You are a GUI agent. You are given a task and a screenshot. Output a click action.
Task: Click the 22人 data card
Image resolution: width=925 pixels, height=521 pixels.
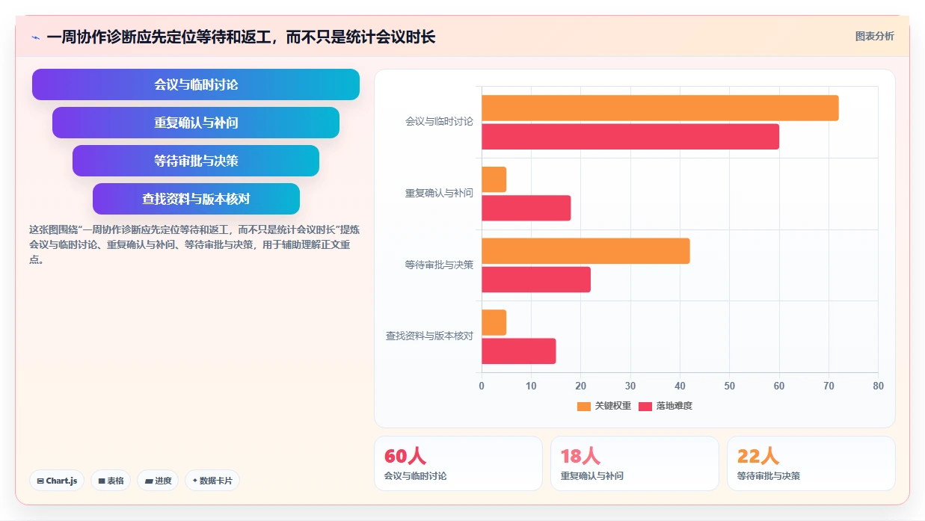(811, 463)
